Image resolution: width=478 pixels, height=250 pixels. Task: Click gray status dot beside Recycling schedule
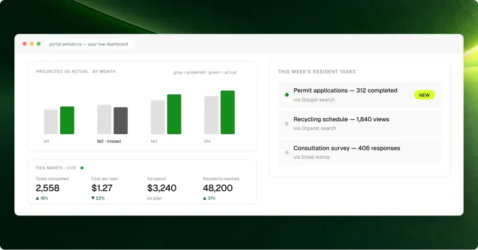287,124
